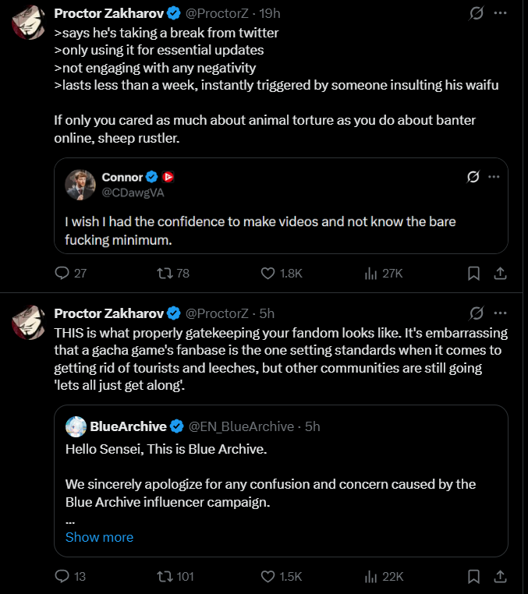Viewport: 528px width, 594px height.
Task: Bookmark the first tweet about sheep rustler
Action: pos(473,274)
